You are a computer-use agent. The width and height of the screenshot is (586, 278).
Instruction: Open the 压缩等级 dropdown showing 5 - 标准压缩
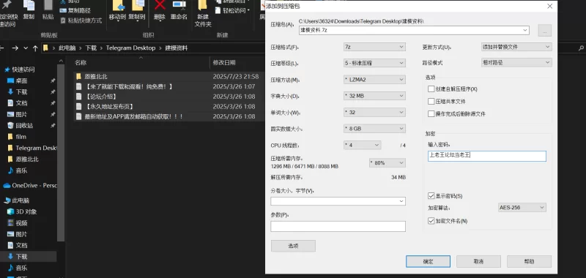click(374, 63)
